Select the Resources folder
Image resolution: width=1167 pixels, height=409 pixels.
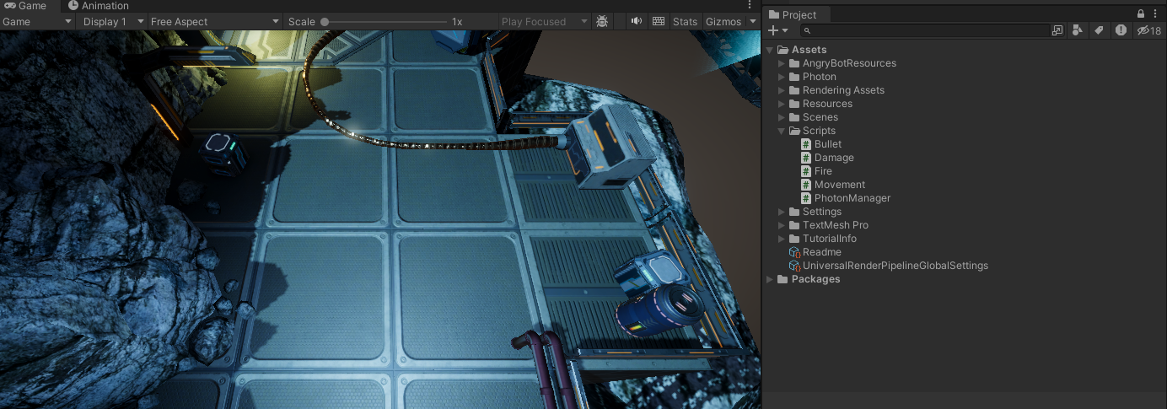pos(820,104)
